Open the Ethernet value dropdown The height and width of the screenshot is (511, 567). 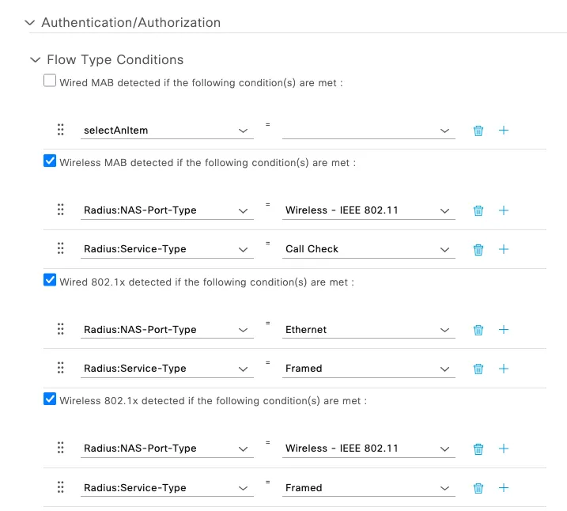(369, 330)
